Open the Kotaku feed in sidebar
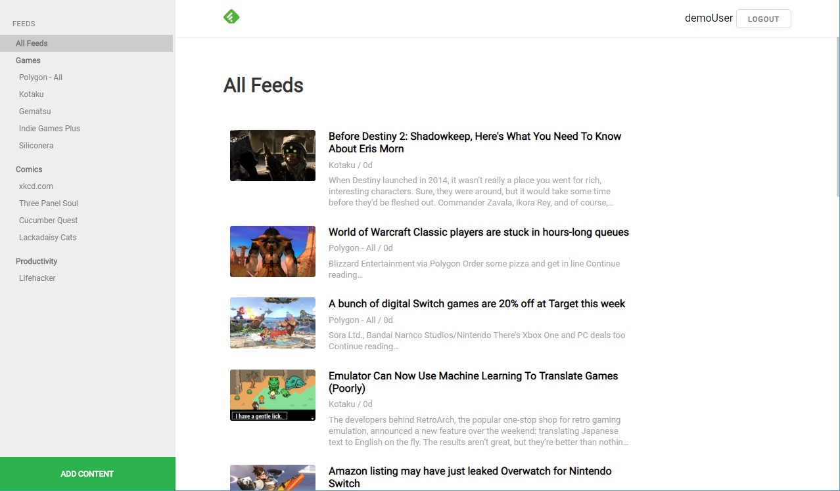The height and width of the screenshot is (491, 840). (32, 95)
